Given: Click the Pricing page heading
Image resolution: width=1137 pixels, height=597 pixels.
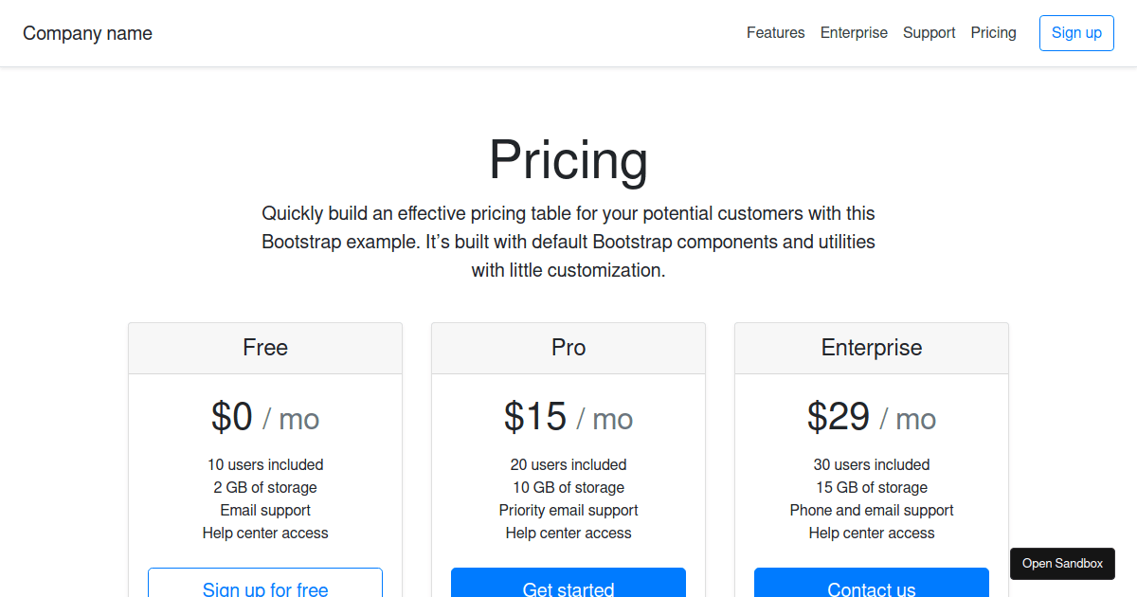Looking at the screenshot, I should [568, 160].
